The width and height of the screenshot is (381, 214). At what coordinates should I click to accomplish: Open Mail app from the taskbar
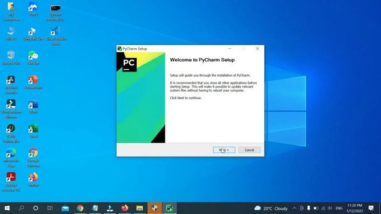pyautogui.click(x=65, y=208)
